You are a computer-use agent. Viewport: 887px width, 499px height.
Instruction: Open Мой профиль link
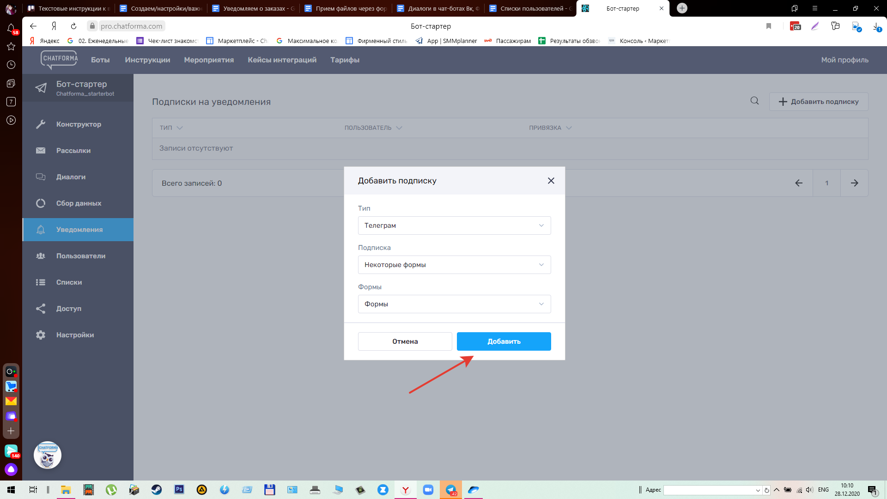(844, 60)
